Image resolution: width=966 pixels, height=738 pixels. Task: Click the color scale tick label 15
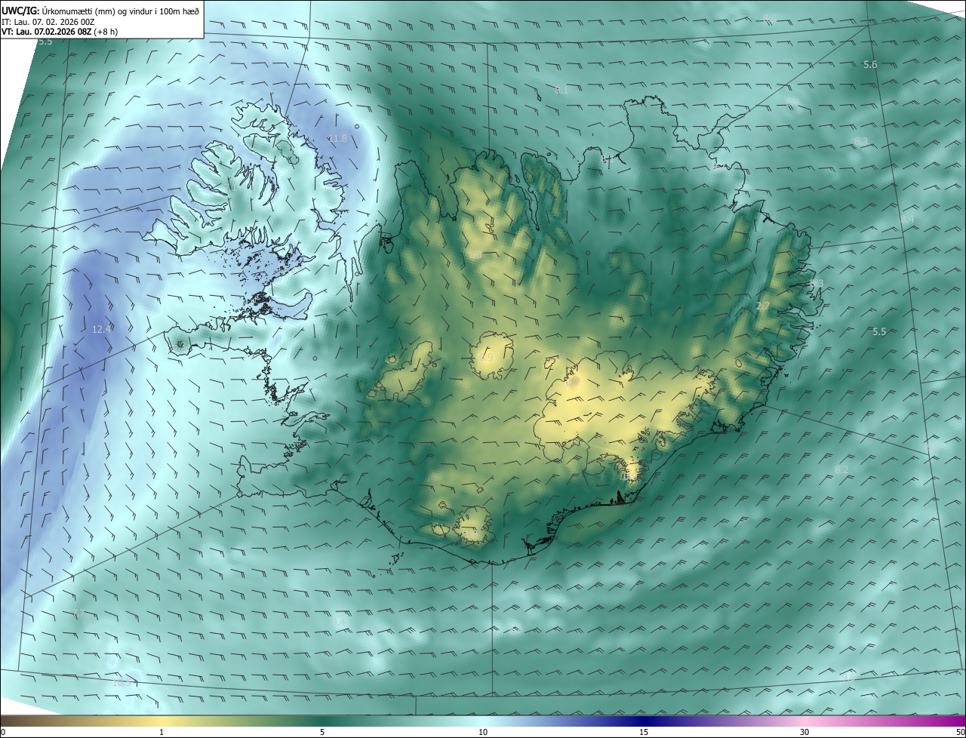pos(644,732)
